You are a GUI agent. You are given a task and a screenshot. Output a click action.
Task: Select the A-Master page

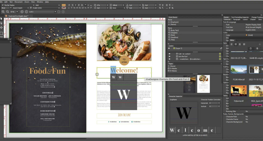point(173,68)
